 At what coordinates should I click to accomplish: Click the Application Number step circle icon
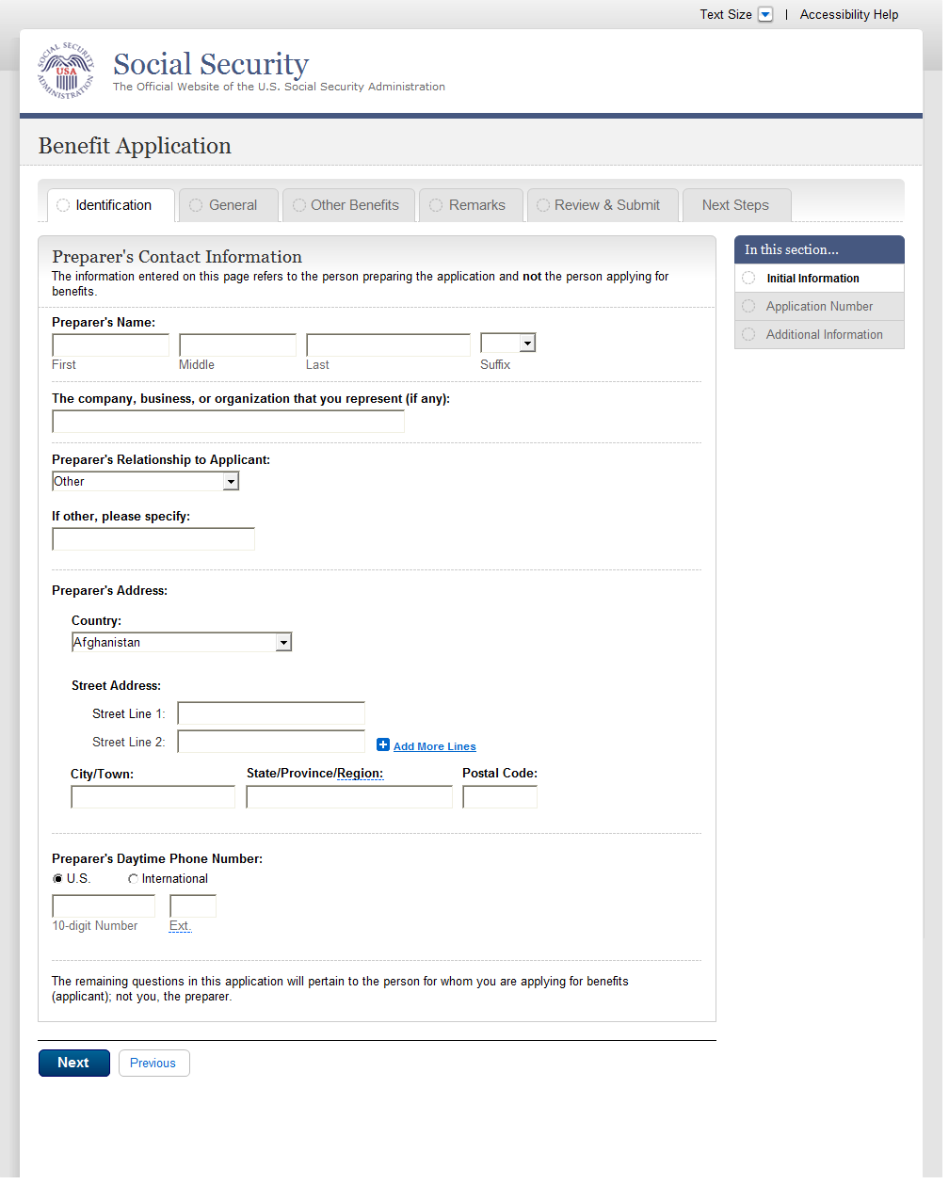748,306
